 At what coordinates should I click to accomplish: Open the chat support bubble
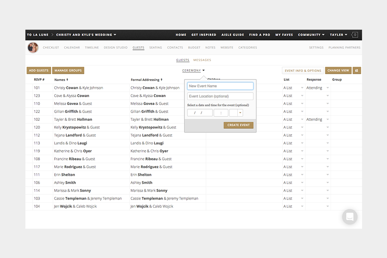[350, 217]
